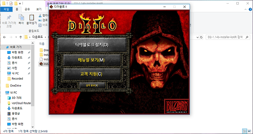Collapse the Explorer ribbon chevron
The width and height of the screenshot is (253, 134).
tap(245, 9)
